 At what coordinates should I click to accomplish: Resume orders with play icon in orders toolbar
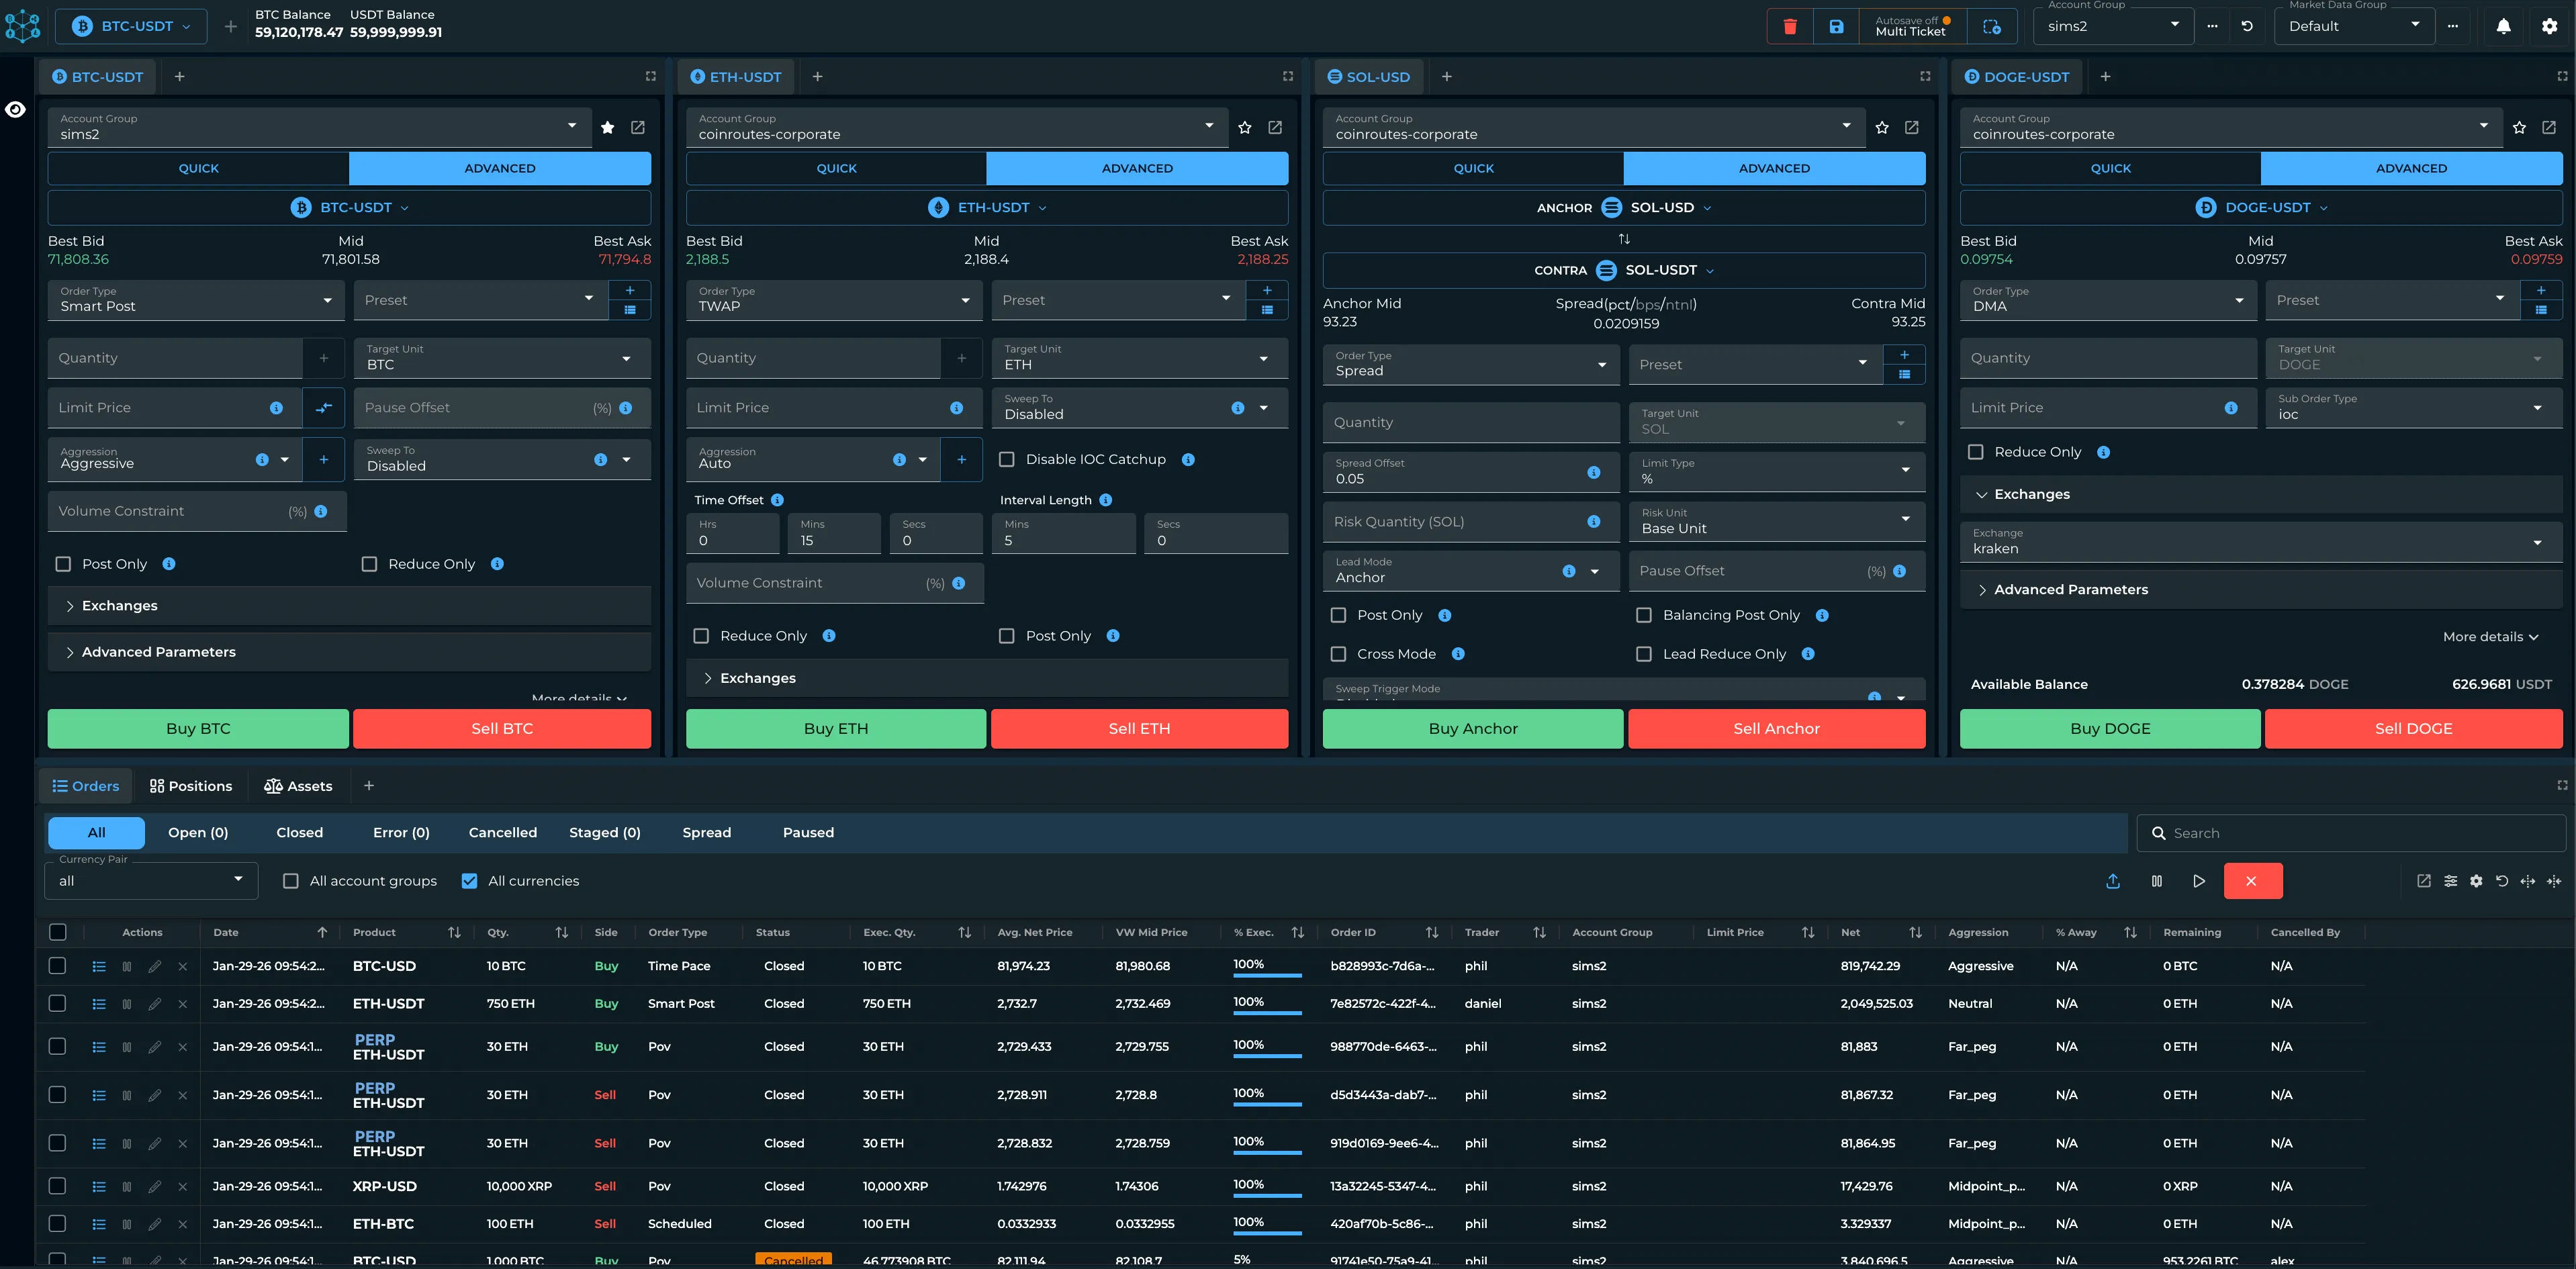2199,881
